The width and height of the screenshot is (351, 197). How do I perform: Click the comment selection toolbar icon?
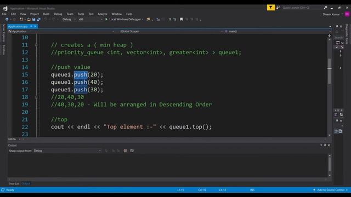coord(170,20)
